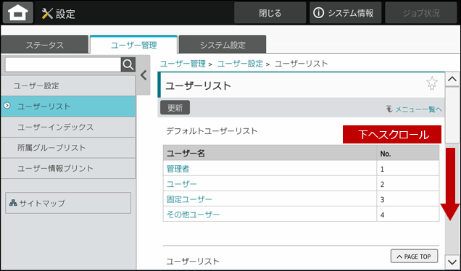Open the サイトマップ button

point(68,203)
